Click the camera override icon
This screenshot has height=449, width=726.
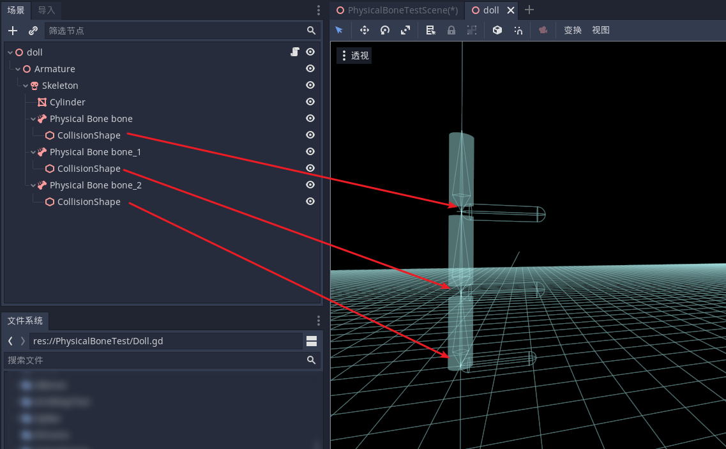(x=543, y=30)
